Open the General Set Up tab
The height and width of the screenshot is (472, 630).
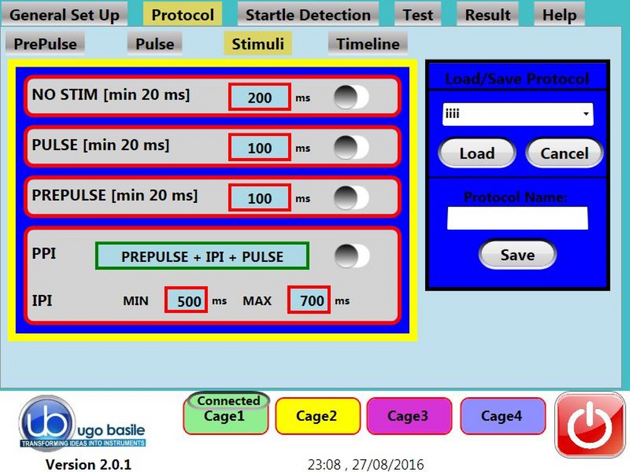64,15
